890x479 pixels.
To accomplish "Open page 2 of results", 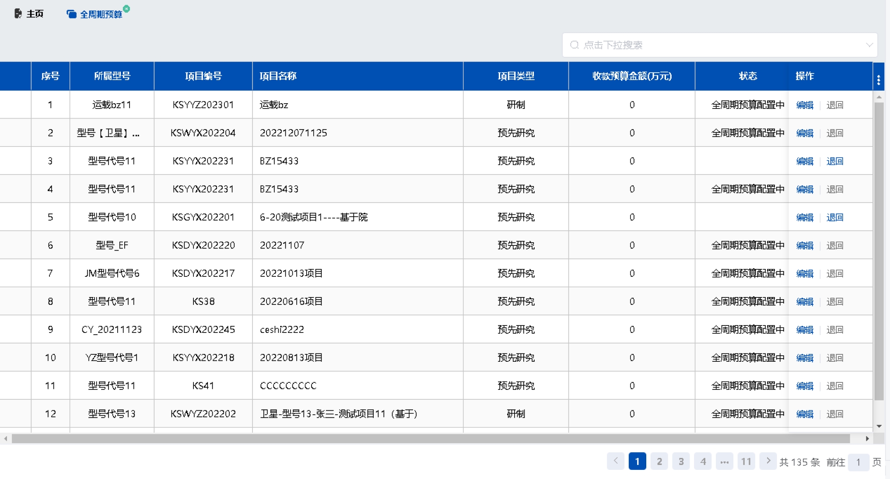I will point(659,462).
